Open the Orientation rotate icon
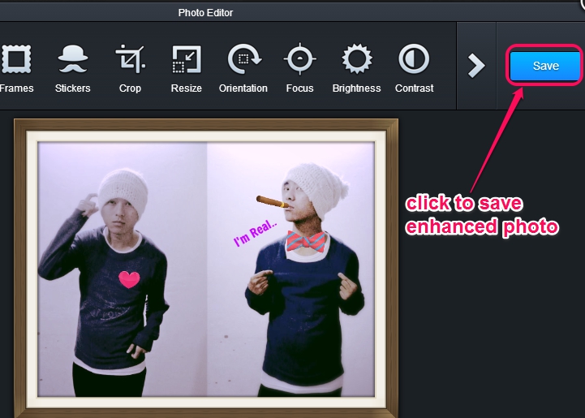 (x=243, y=59)
